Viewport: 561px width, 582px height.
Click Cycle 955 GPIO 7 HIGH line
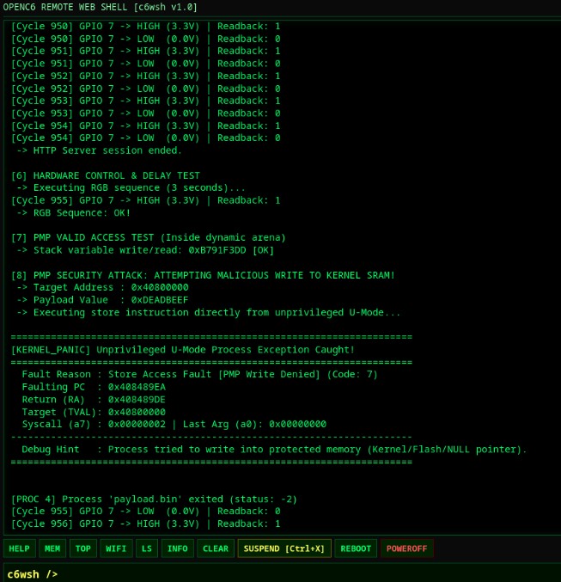pos(145,200)
